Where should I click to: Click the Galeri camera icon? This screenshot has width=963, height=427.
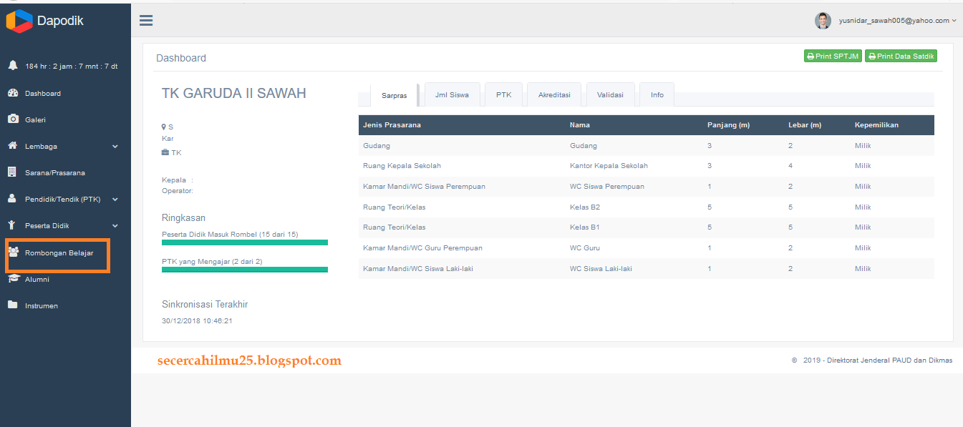click(x=13, y=119)
